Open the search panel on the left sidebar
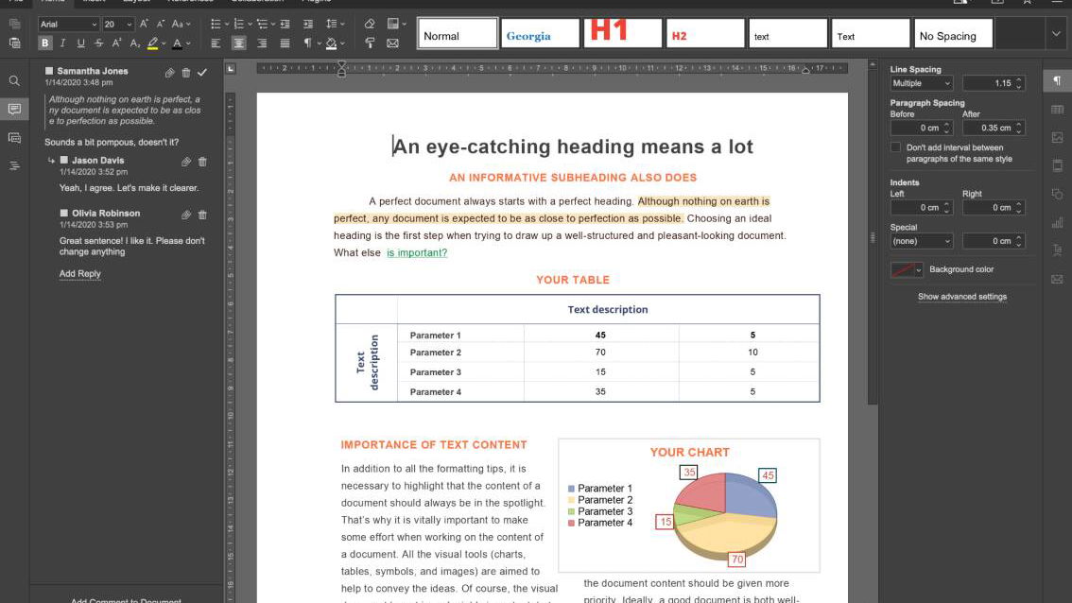The width and height of the screenshot is (1072, 603). click(13, 80)
